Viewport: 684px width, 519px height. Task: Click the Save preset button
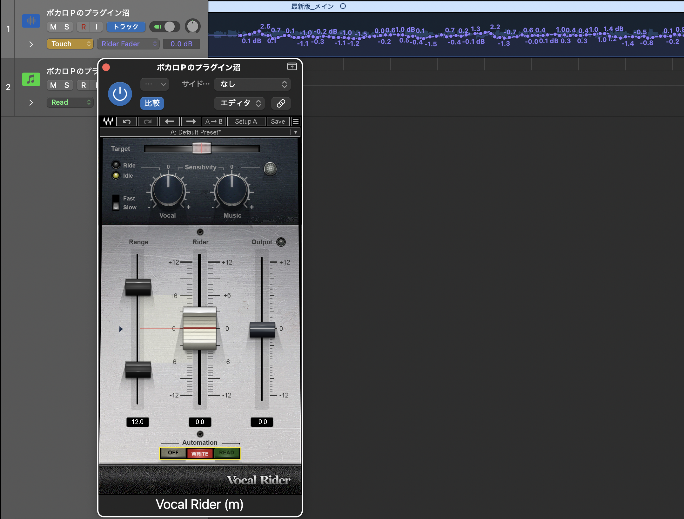278,122
